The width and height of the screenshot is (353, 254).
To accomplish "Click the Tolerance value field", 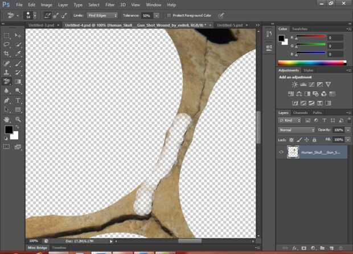I will click(x=147, y=15).
